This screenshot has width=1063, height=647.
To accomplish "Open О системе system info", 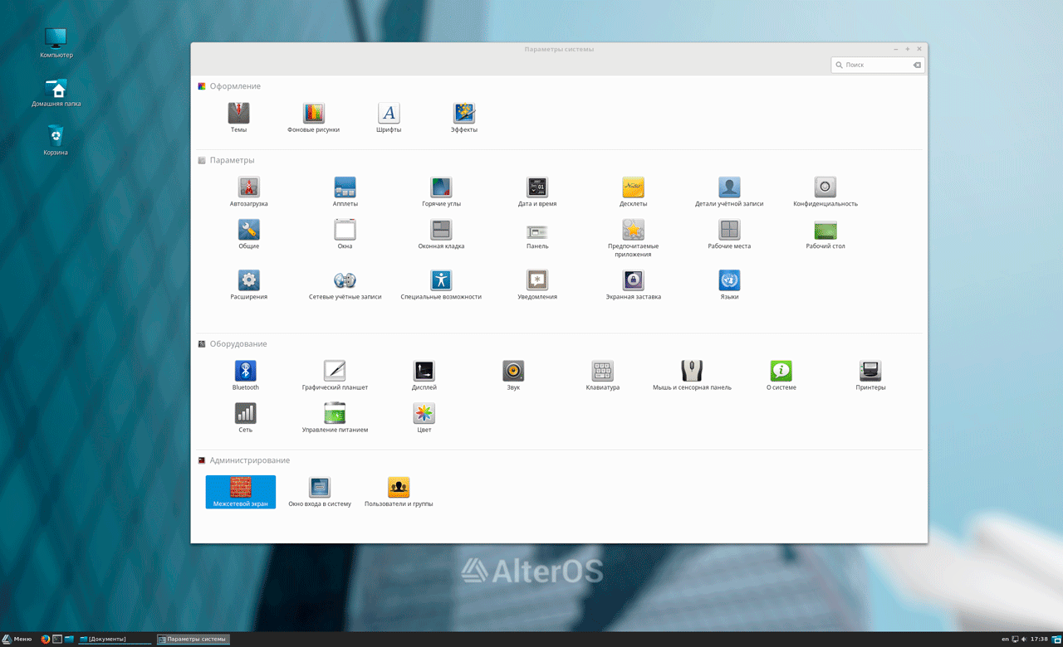I will 781,376.
